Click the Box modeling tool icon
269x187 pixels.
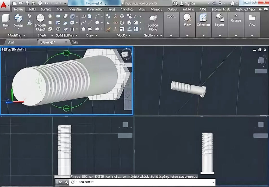pyautogui.click(x=5, y=18)
